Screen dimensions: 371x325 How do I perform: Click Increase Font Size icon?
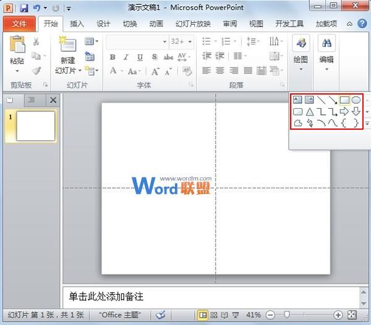155,71
